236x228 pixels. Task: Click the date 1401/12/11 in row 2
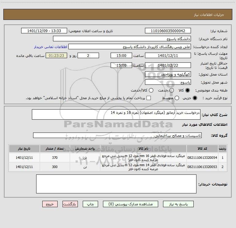coord(24,167)
